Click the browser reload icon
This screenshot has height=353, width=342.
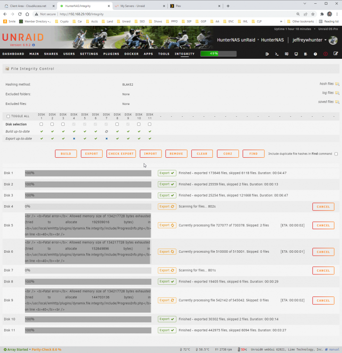pos(20,14)
